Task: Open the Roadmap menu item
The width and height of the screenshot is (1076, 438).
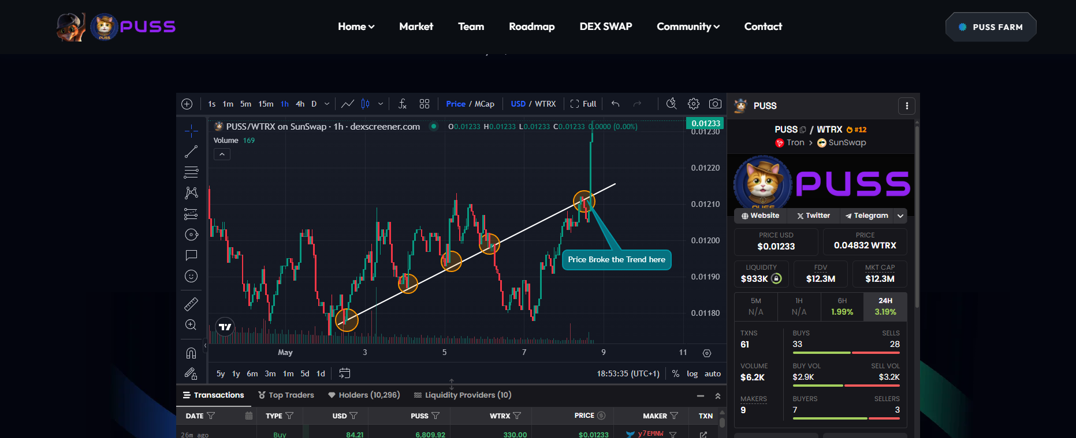Action: click(x=531, y=27)
